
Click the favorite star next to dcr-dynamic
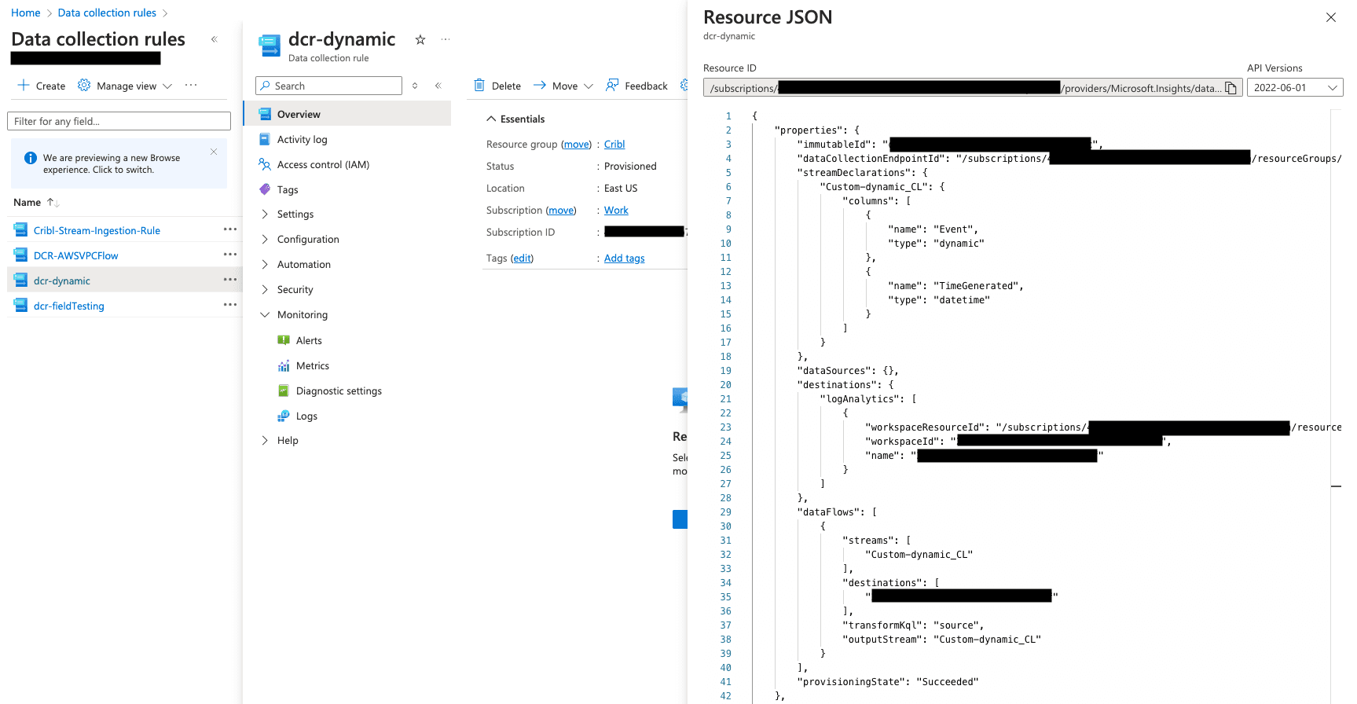point(420,40)
